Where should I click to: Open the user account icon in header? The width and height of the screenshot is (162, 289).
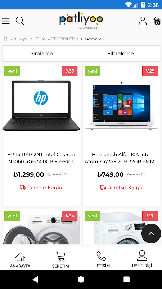coord(143,21)
